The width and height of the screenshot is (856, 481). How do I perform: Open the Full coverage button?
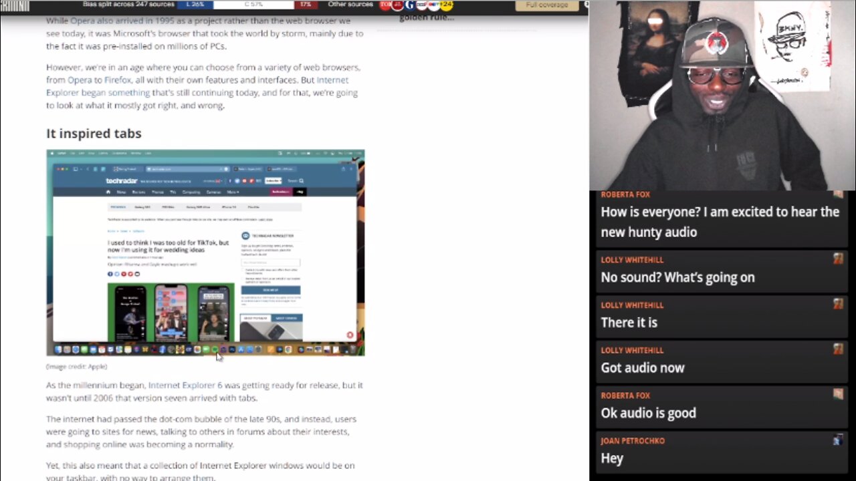(546, 5)
